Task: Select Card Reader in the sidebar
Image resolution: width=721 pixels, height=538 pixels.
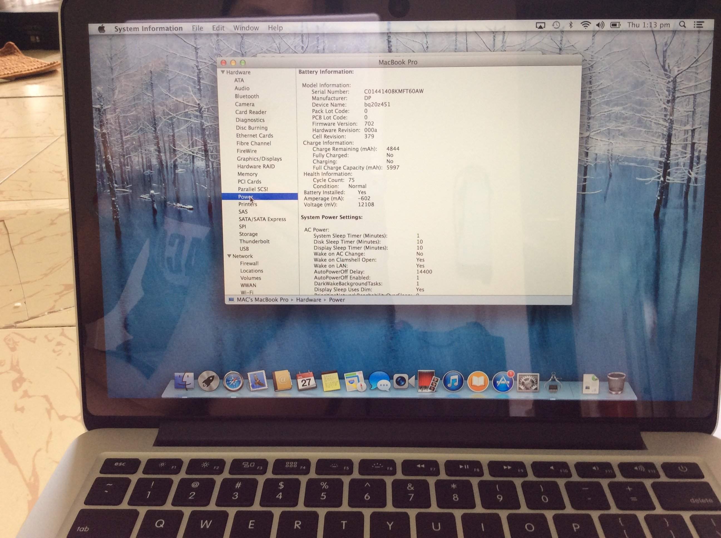Action: click(251, 112)
